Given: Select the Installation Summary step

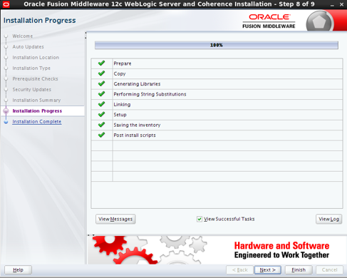Looking at the screenshot, I should (36, 101).
